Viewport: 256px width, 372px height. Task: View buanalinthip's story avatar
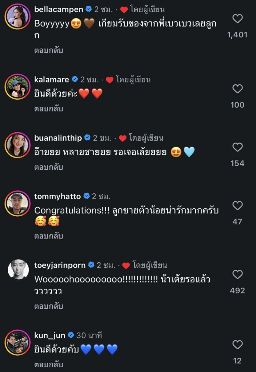(x=17, y=145)
